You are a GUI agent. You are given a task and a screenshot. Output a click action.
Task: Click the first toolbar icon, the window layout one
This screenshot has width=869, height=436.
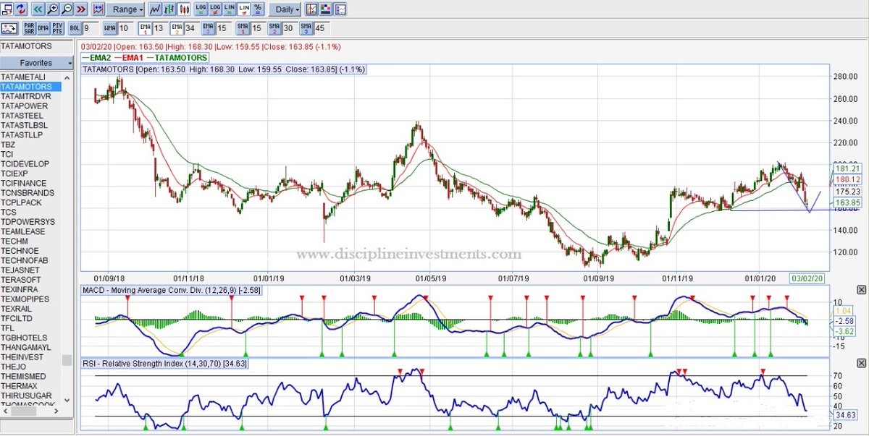click(7, 9)
